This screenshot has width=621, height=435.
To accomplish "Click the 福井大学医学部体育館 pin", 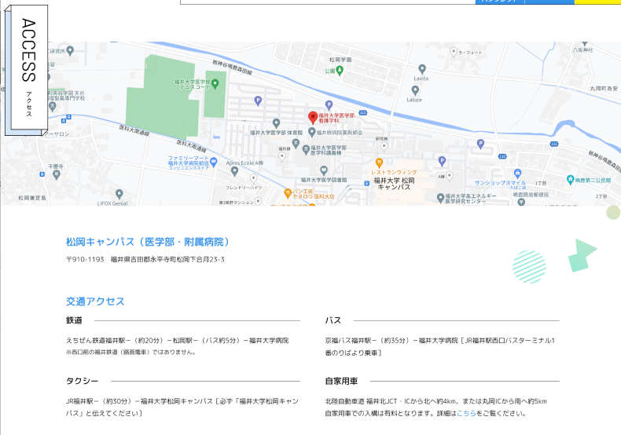I will coord(277,123).
